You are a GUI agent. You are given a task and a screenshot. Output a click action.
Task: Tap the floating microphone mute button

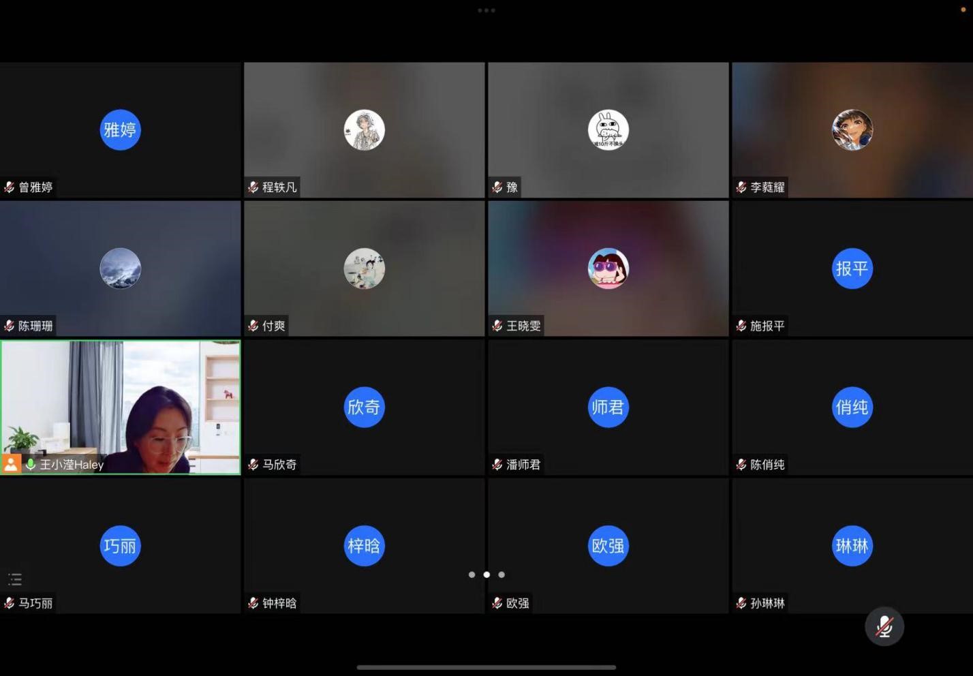pyautogui.click(x=884, y=626)
